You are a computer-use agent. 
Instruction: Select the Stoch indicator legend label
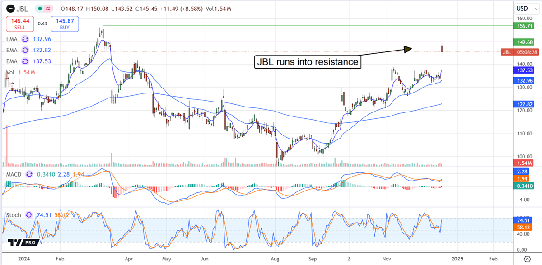(14, 215)
